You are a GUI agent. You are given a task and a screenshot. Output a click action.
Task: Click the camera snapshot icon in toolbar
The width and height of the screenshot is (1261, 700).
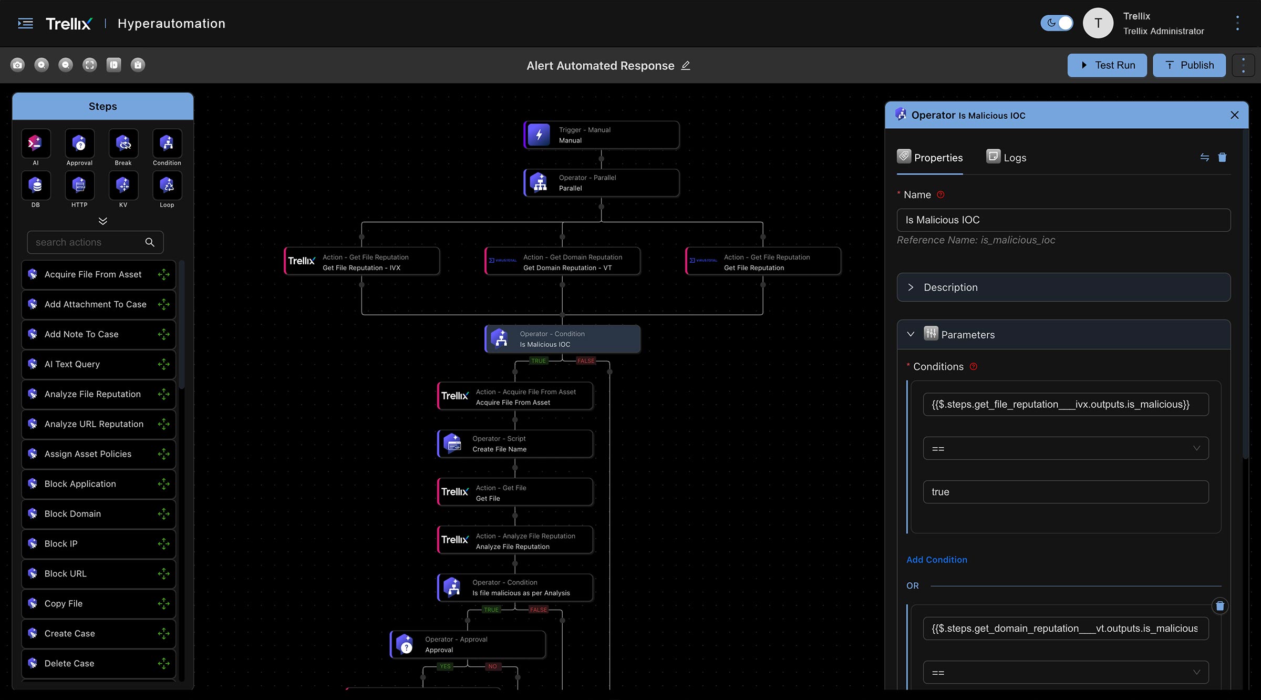17,65
